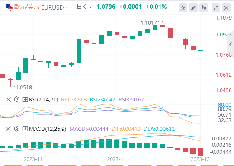Toggle MACD panel expand plus box
234x166 pixels.
pos(25,129)
